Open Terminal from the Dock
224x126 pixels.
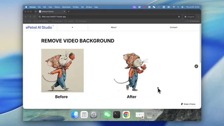pos(117,114)
